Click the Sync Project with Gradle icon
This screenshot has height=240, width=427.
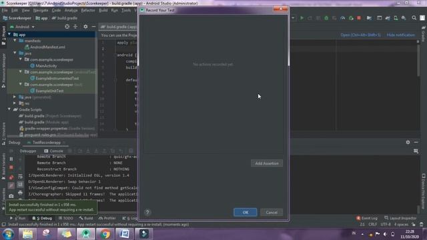pyautogui.click(x=388, y=18)
